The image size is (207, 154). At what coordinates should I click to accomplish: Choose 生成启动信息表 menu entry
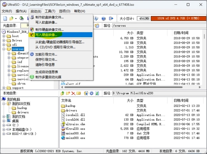61,72
